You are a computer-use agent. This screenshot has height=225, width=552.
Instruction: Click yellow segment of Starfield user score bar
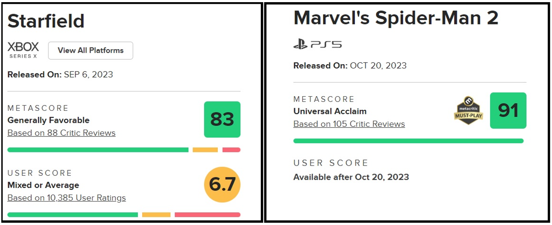tap(156, 215)
